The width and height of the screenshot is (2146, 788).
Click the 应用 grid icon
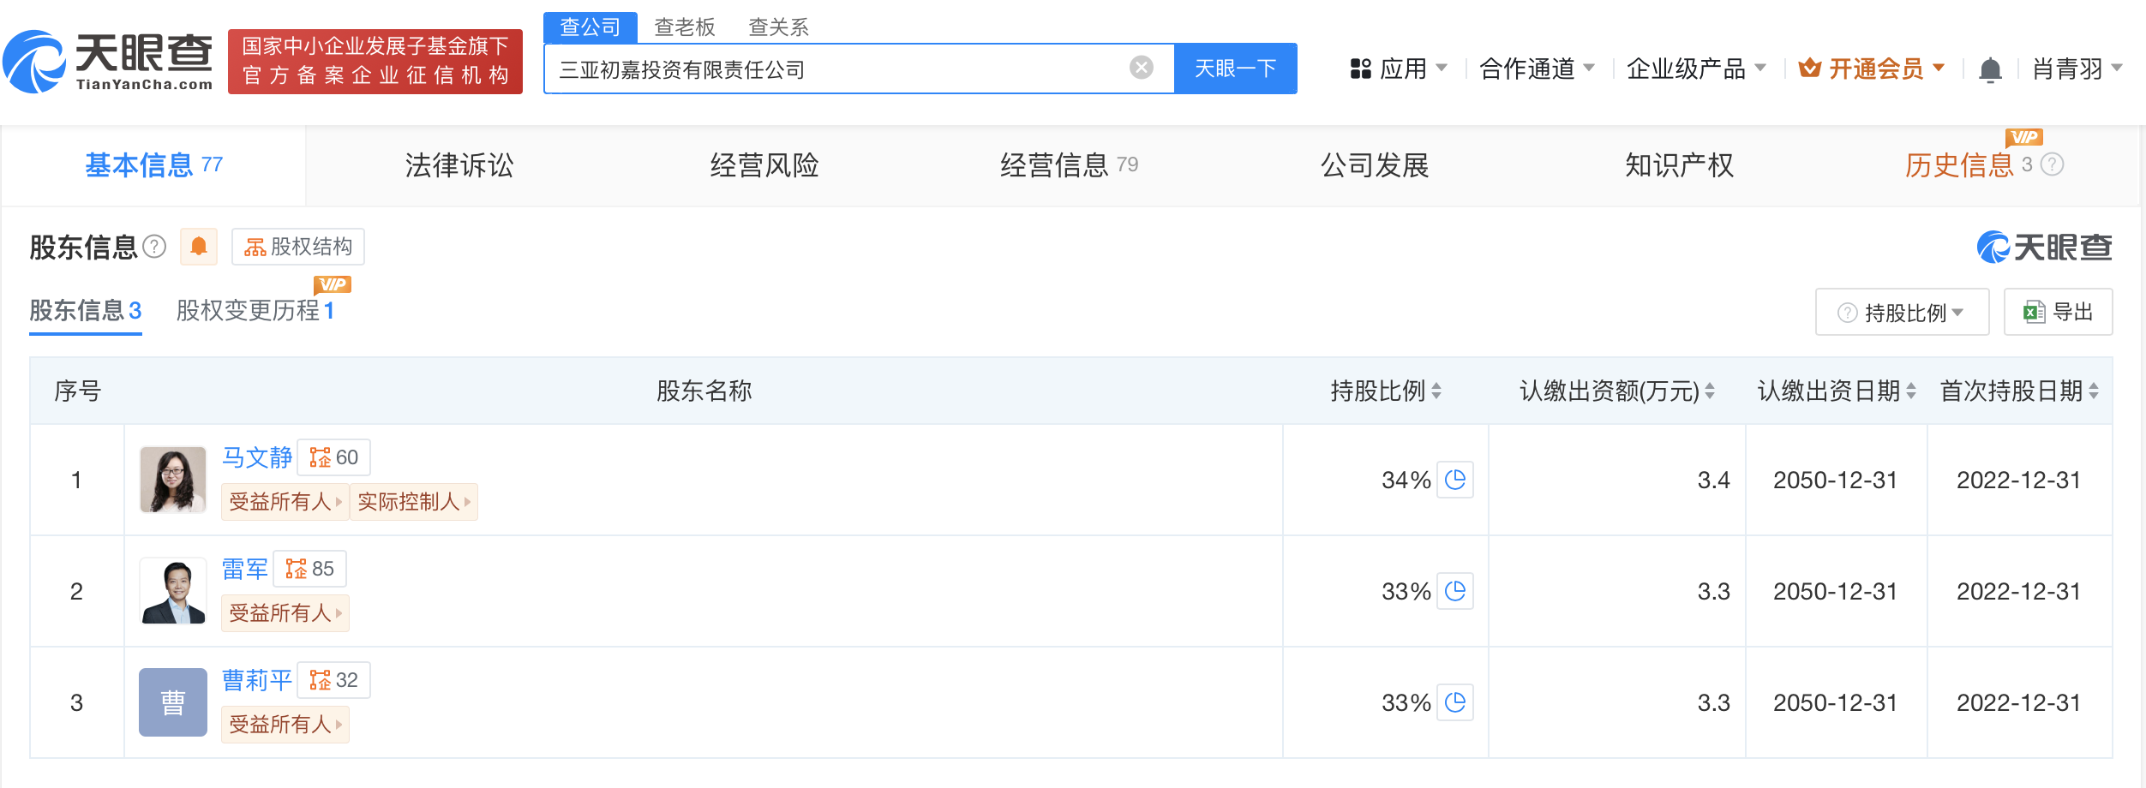pyautogui.click(x=1361, y=69)
